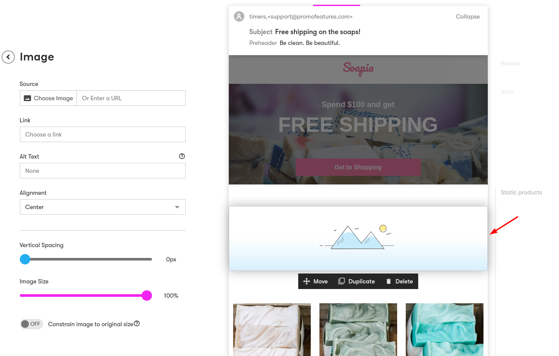Click the Choose a link field
559x356 pixels.
tap(102, 134)
